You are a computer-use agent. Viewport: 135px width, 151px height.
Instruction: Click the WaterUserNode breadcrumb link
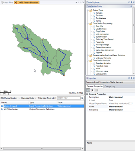28,98
